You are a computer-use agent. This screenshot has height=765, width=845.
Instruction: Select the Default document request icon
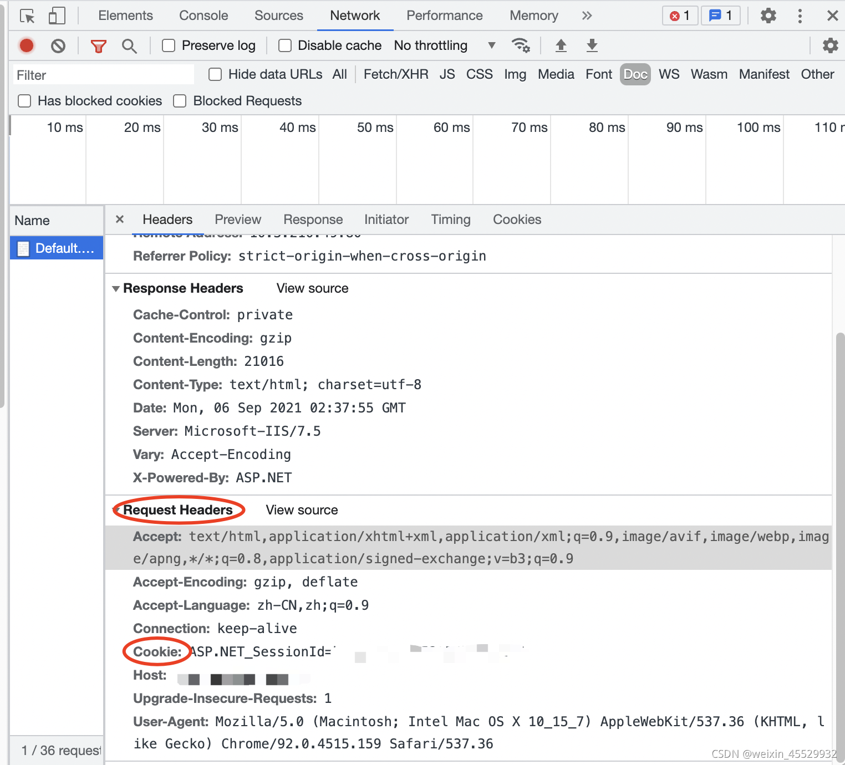coord(23,248)
